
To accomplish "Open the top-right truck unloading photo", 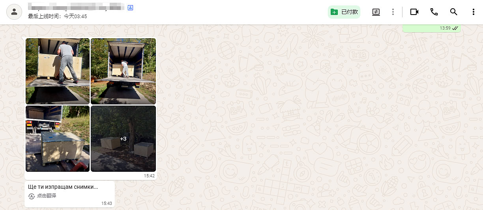I will point(123,71).
